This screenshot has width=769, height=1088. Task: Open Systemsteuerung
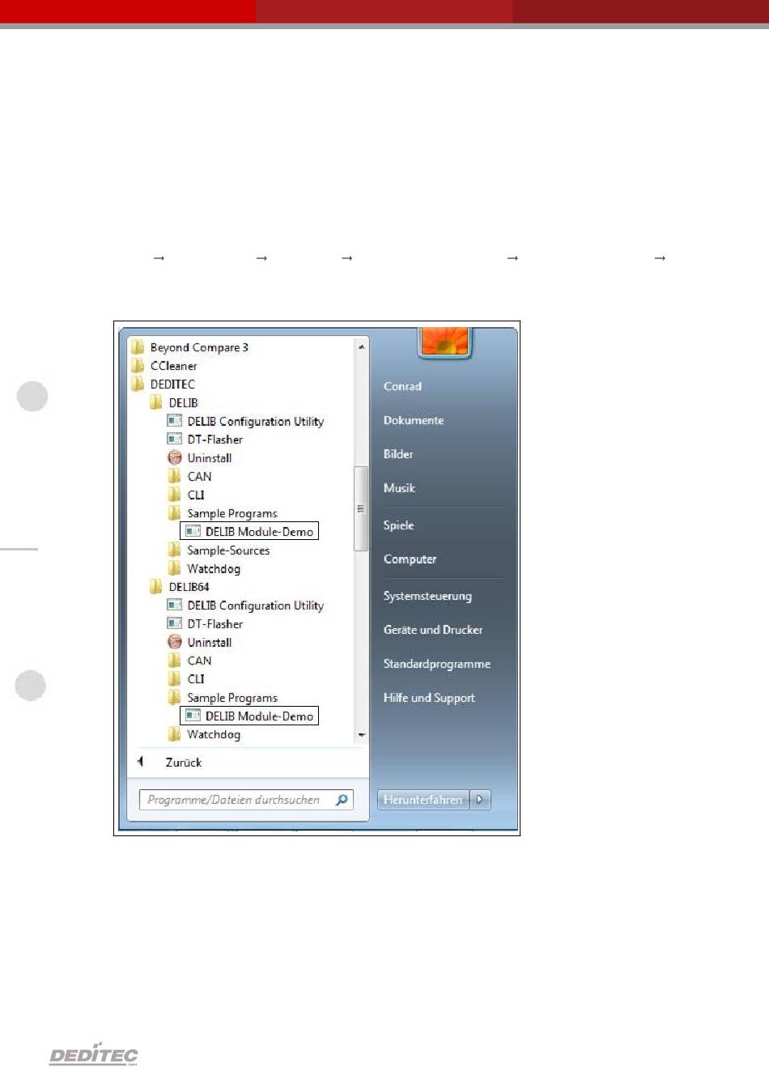pos(427,596)
